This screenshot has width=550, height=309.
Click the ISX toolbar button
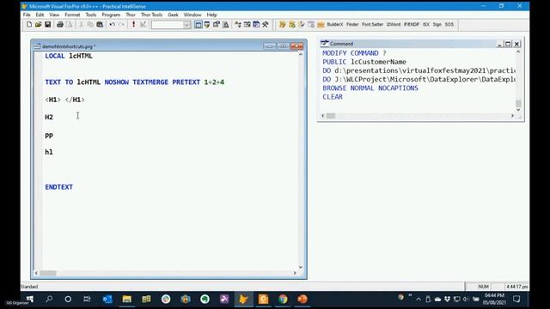pyautogui.click(x=426, y=25)
